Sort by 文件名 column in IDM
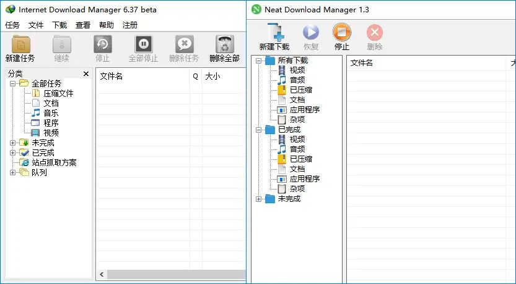The height and width of the screenshot is (284, 516). point(142,77)
